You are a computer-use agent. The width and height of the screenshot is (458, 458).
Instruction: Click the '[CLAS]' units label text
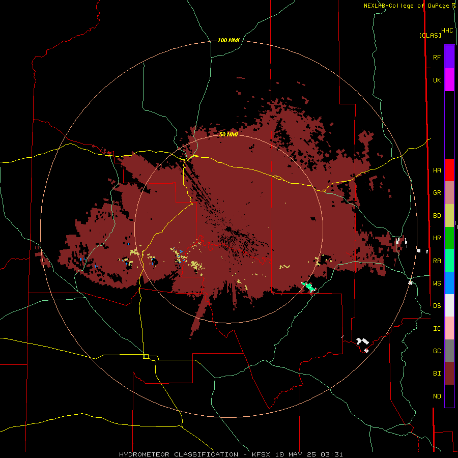pos(430,35)
